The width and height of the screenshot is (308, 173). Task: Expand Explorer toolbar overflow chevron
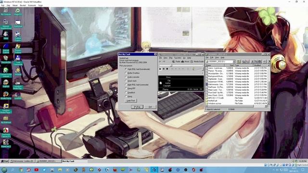[269, 62]
